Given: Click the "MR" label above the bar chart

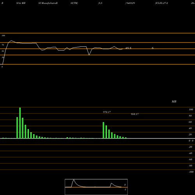Looking at the screenshot, I should (x=174, y=101).
